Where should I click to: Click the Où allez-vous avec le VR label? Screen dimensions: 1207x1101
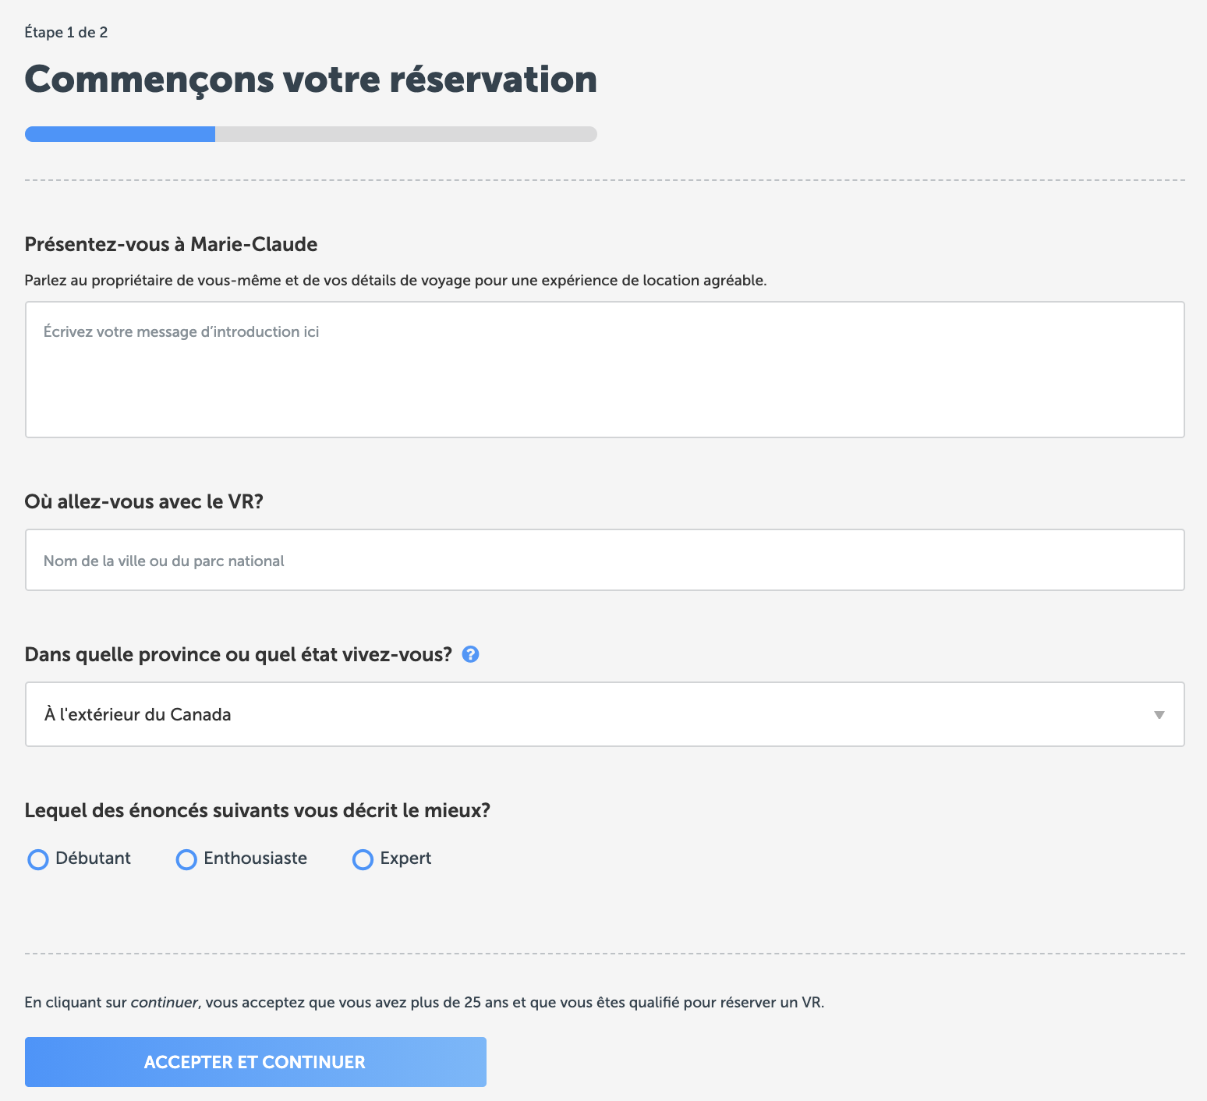[x=144, y=501]
